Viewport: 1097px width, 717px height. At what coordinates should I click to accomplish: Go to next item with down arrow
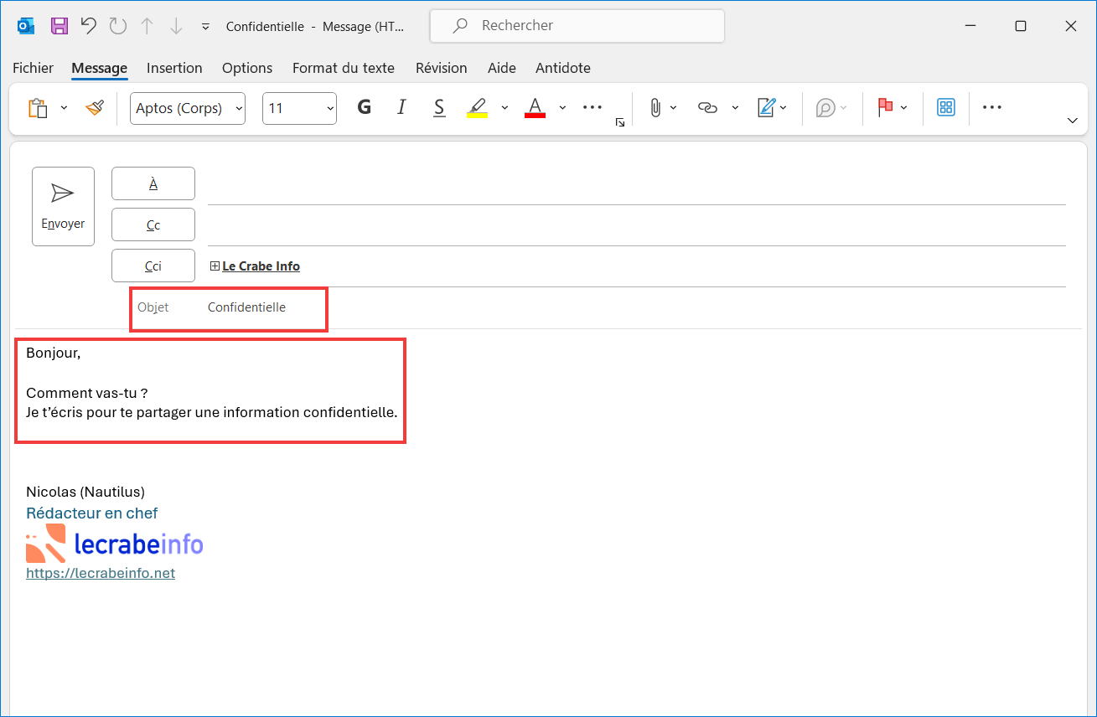[x=176, y=26]
